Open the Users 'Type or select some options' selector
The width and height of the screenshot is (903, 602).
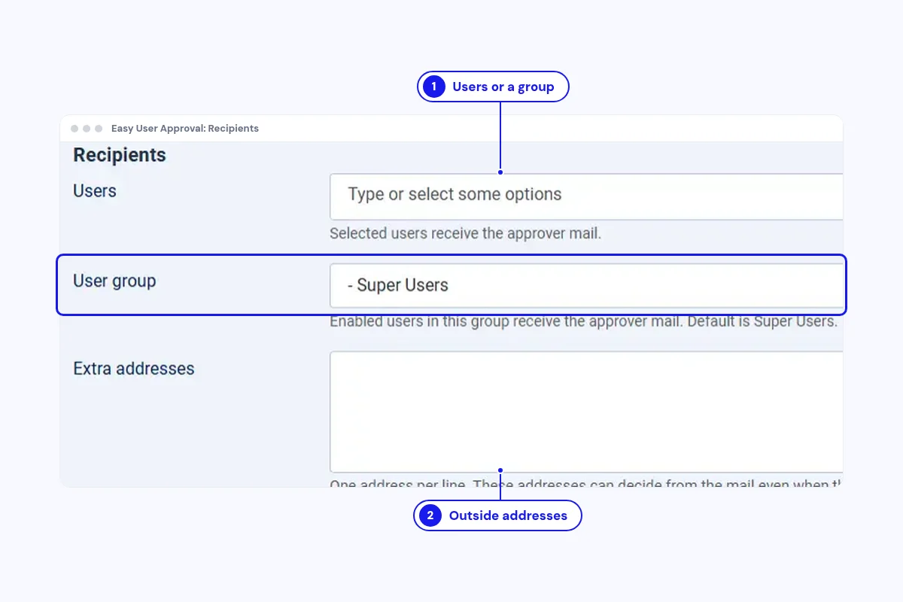tap(586, 196)
